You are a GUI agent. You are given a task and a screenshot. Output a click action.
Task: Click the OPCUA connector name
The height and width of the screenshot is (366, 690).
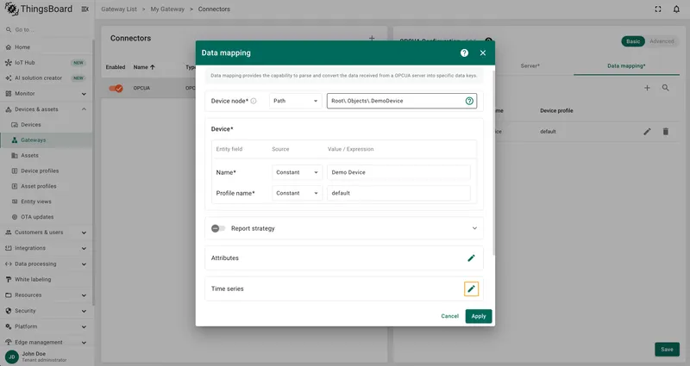click(141, 89)
